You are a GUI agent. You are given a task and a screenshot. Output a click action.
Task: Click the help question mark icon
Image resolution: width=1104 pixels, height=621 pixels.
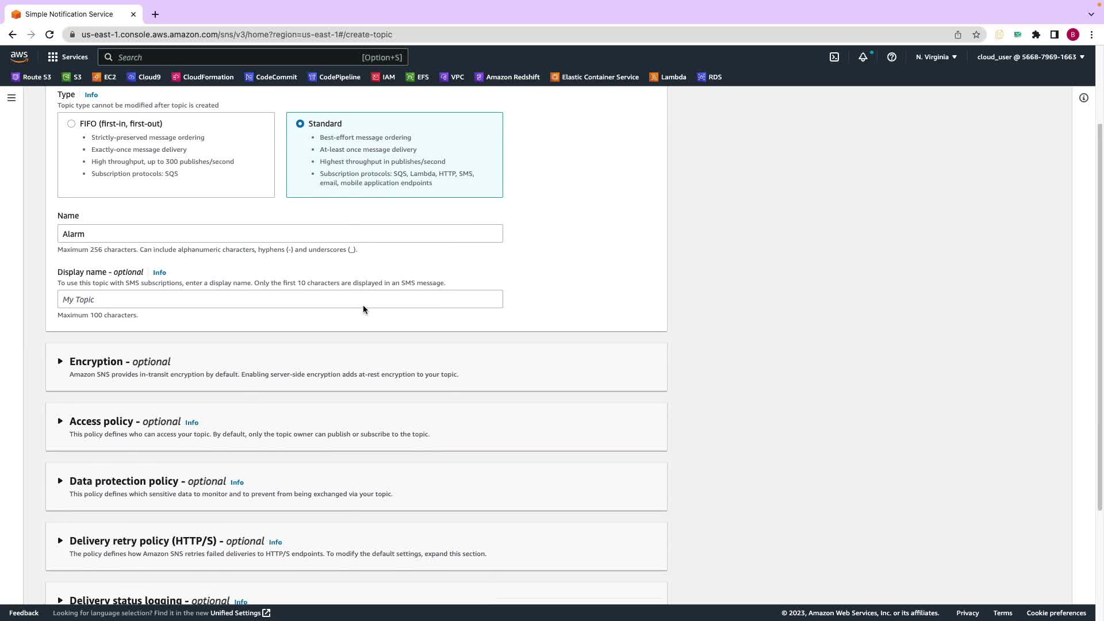point(892,57)
